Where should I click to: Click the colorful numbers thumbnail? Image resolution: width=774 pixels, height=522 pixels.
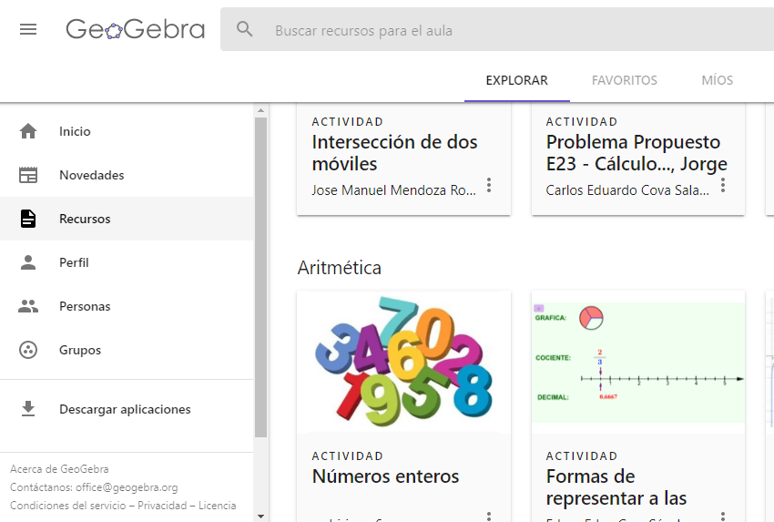(403, 362)
